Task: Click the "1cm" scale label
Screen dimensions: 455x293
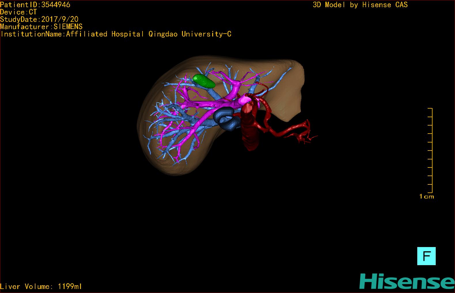Action: (426, 196)
